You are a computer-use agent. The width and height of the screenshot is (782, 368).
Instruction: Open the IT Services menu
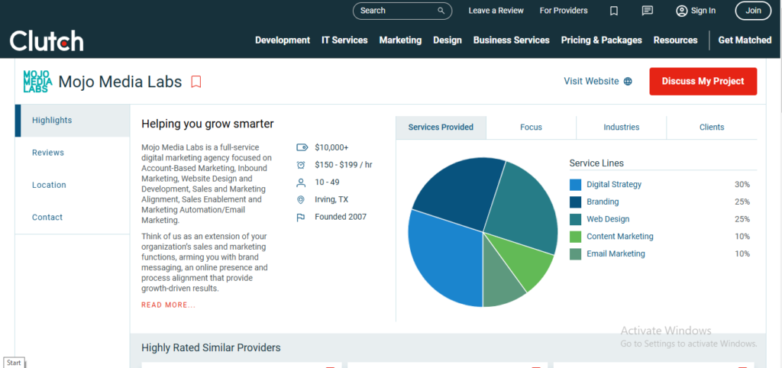coord(344,40)
